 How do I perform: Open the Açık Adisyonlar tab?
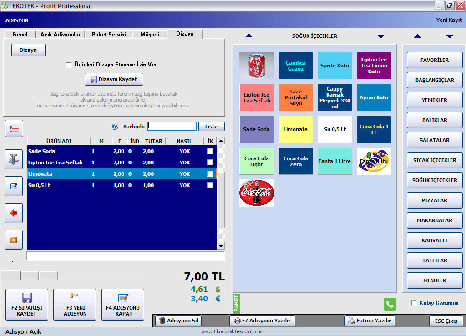(61, 35)
